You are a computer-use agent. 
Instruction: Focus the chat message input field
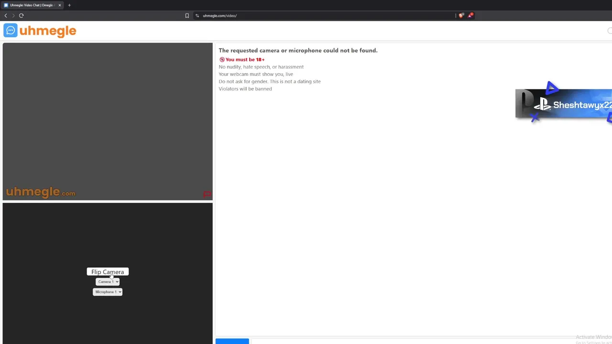point(431,341)
